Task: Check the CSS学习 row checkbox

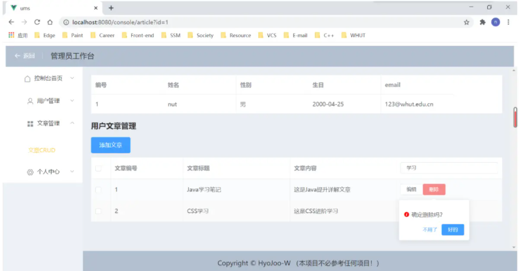Action: [x=99, y=211]
